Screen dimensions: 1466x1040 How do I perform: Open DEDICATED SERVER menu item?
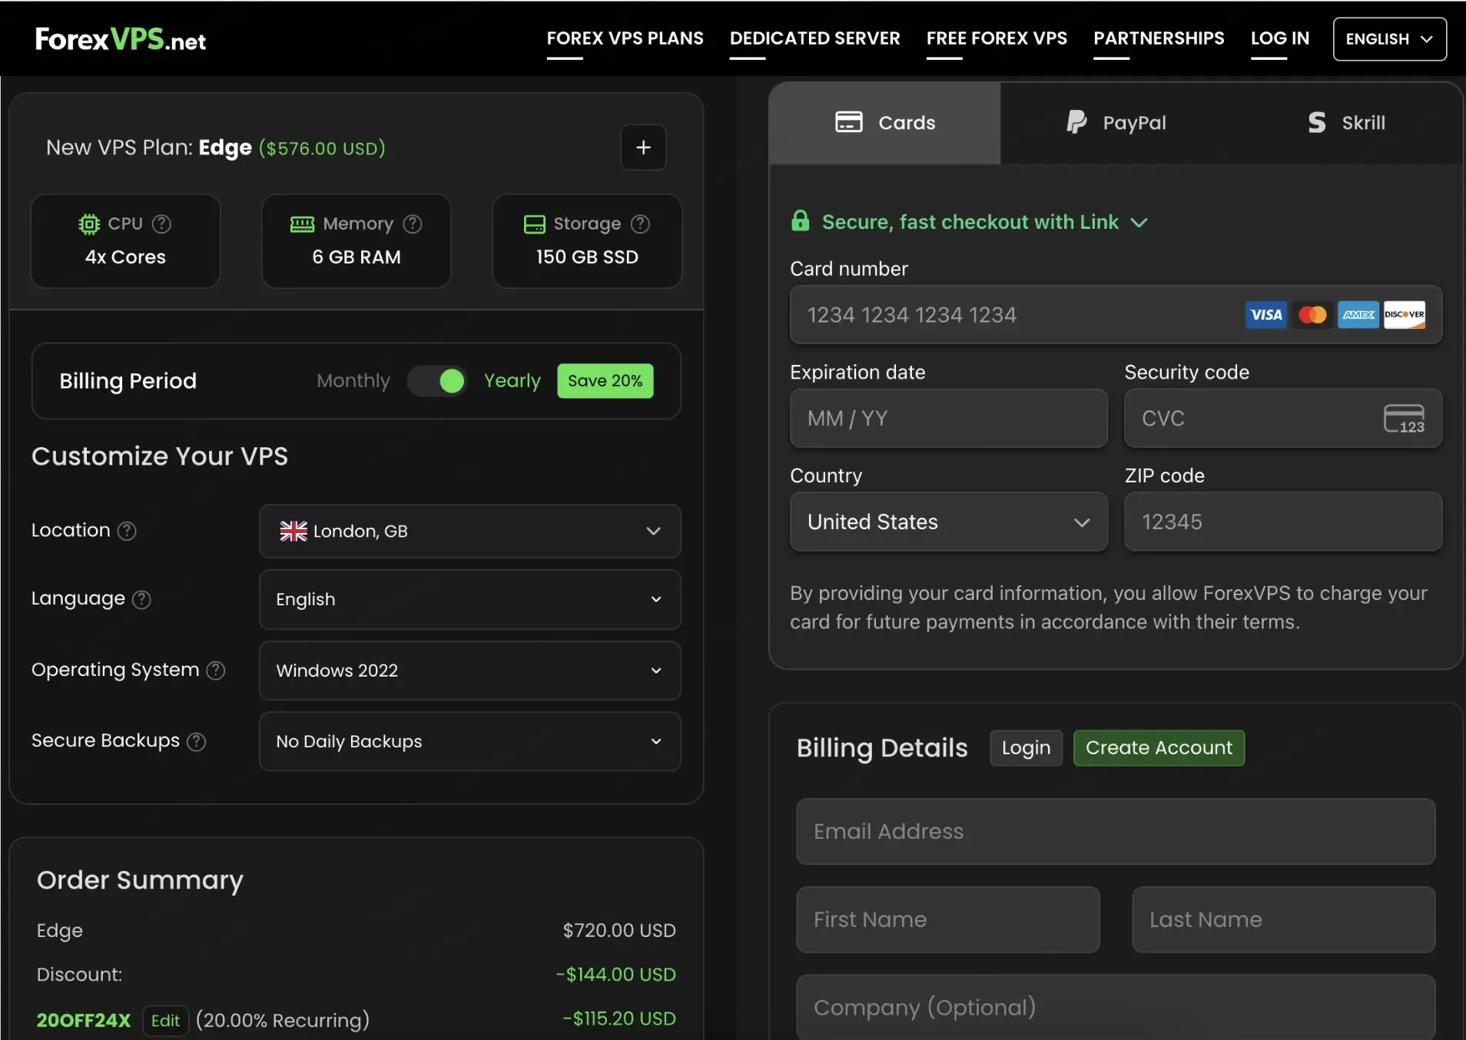click(814, 38)
